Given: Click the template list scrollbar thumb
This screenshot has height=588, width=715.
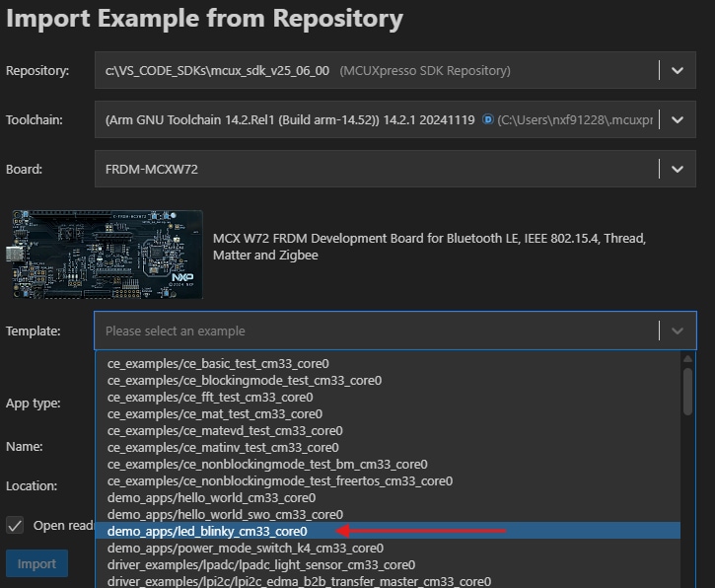Looking at the screenshot, I should click(687, 392).
